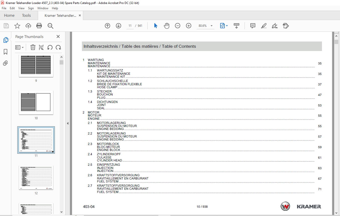Open the Attachments paperclip panel

pos(6,63)
